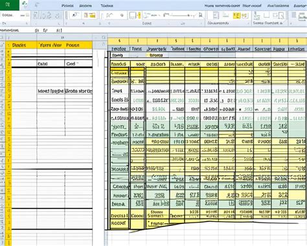Click the document page icon in ribbon
The height and width of the screenshot is (246, 307).
(x=216, y=16)
